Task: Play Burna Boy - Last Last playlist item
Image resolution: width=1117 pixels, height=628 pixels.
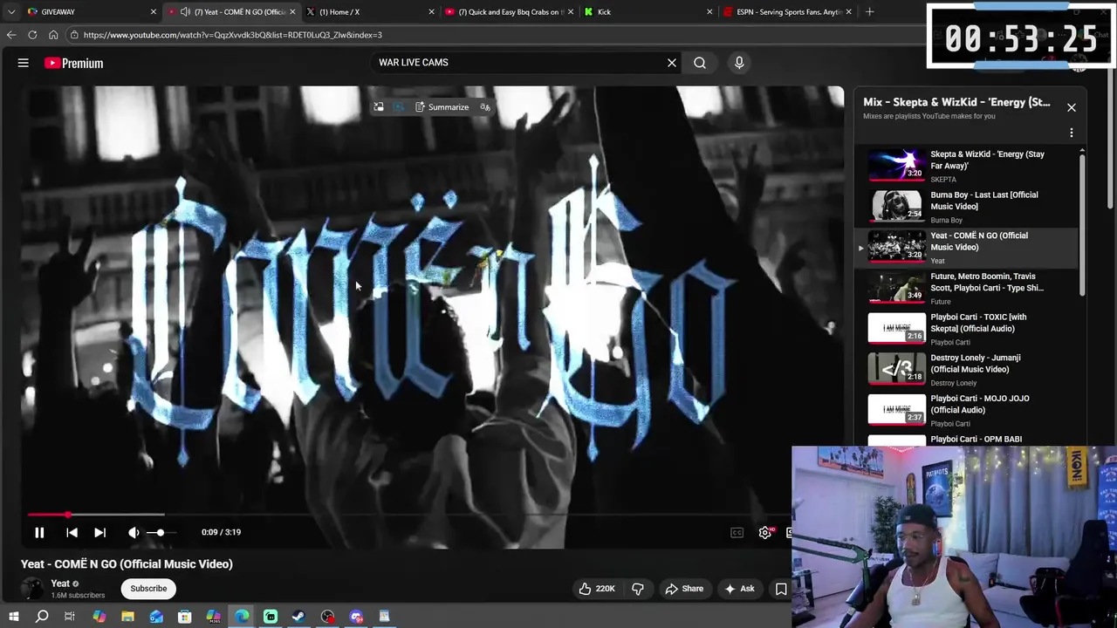Action: click(967, 207)
